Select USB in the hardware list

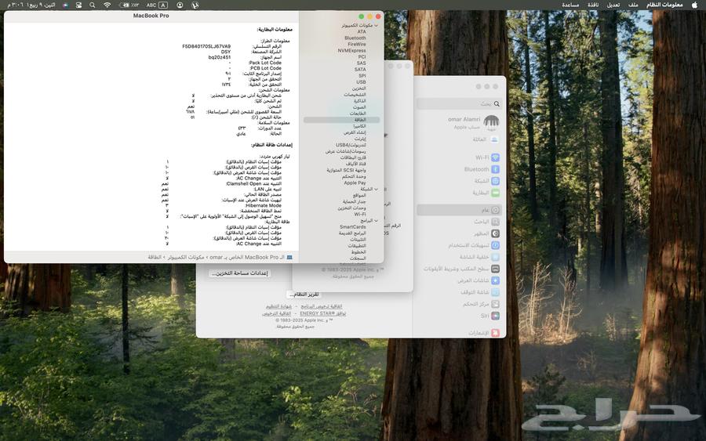[x=361, y=81]
